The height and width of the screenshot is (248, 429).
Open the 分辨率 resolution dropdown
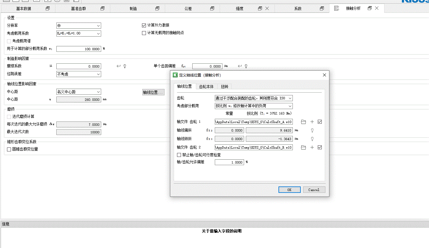[79, 26]
